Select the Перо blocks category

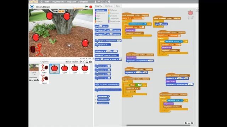(x=101, y=19)
